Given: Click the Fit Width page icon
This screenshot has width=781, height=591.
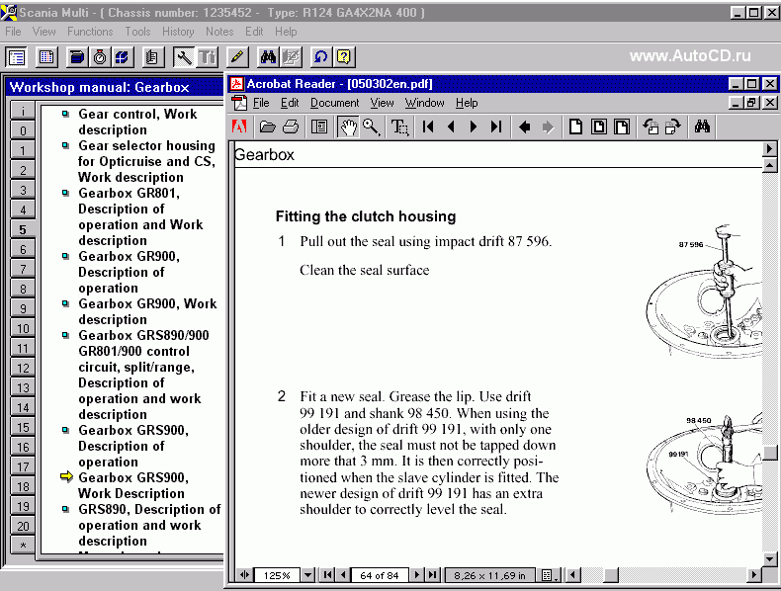Looking at the screenshot, I should (621, 127).
